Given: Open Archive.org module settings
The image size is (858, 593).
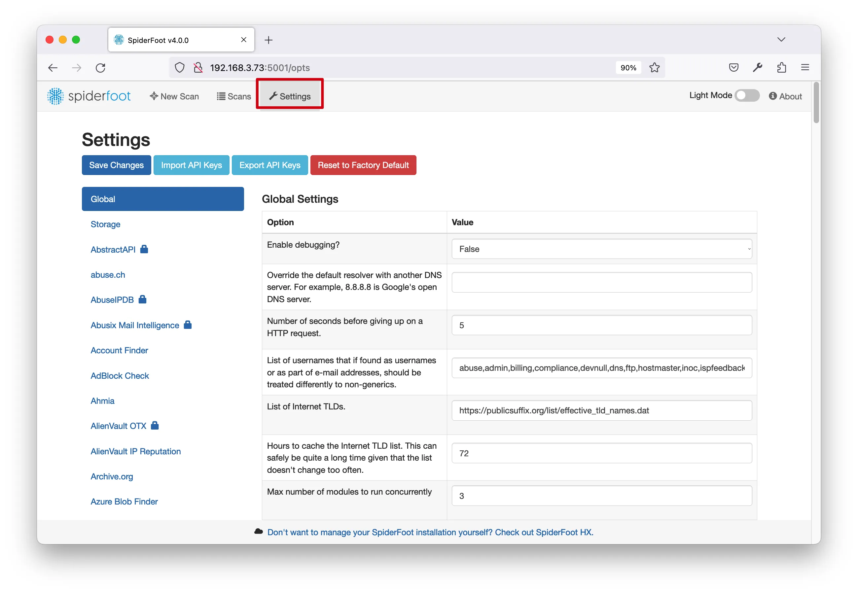Looking at the screenshot, I should (112, 477).
